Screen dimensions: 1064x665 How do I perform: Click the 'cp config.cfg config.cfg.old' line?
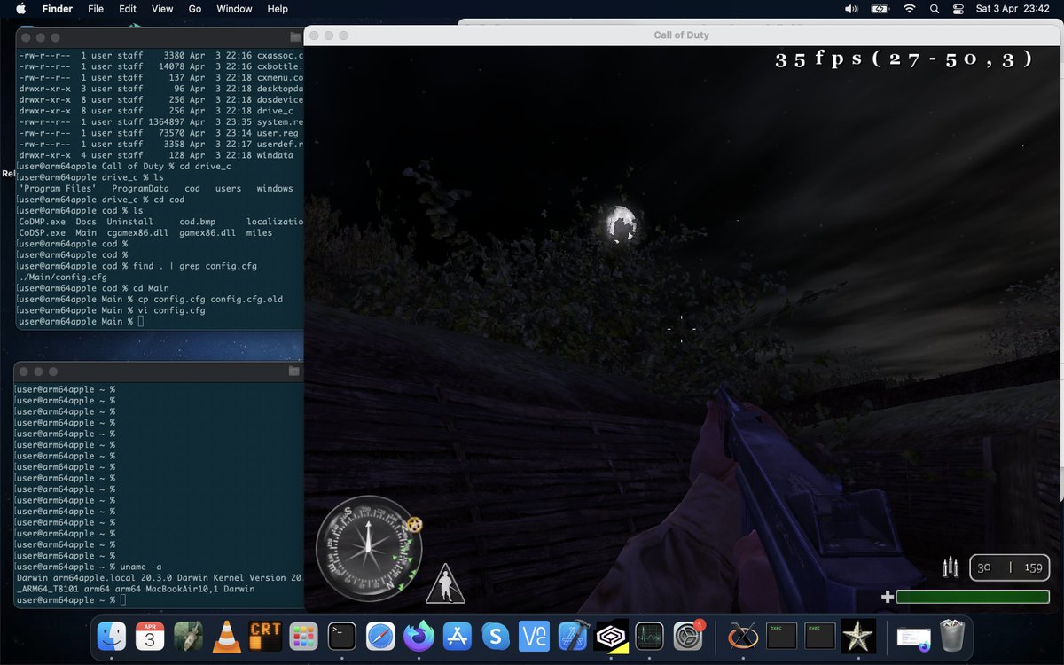click(150, 299)
